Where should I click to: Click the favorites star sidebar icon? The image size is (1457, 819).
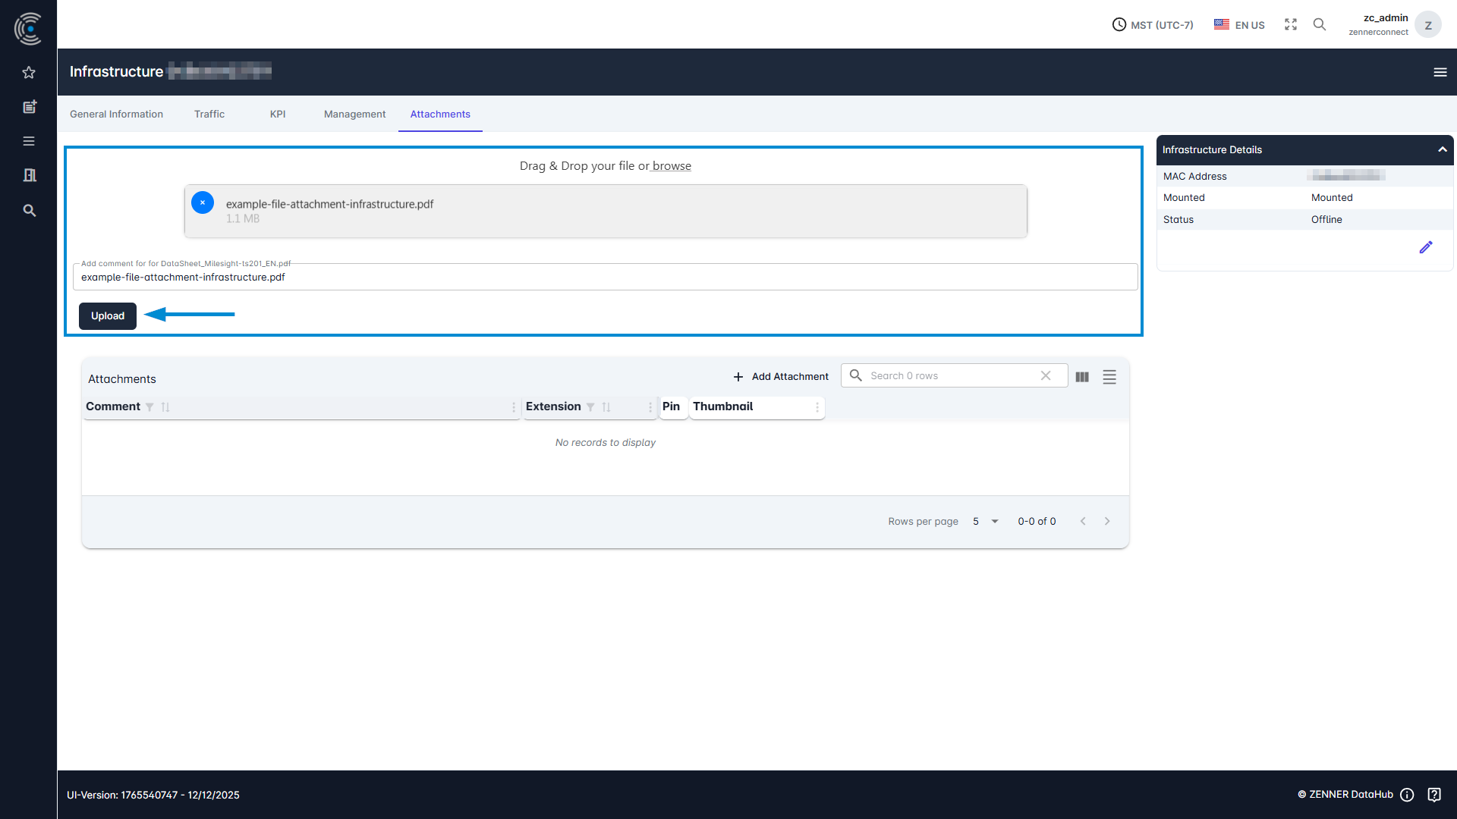point(29,73)
